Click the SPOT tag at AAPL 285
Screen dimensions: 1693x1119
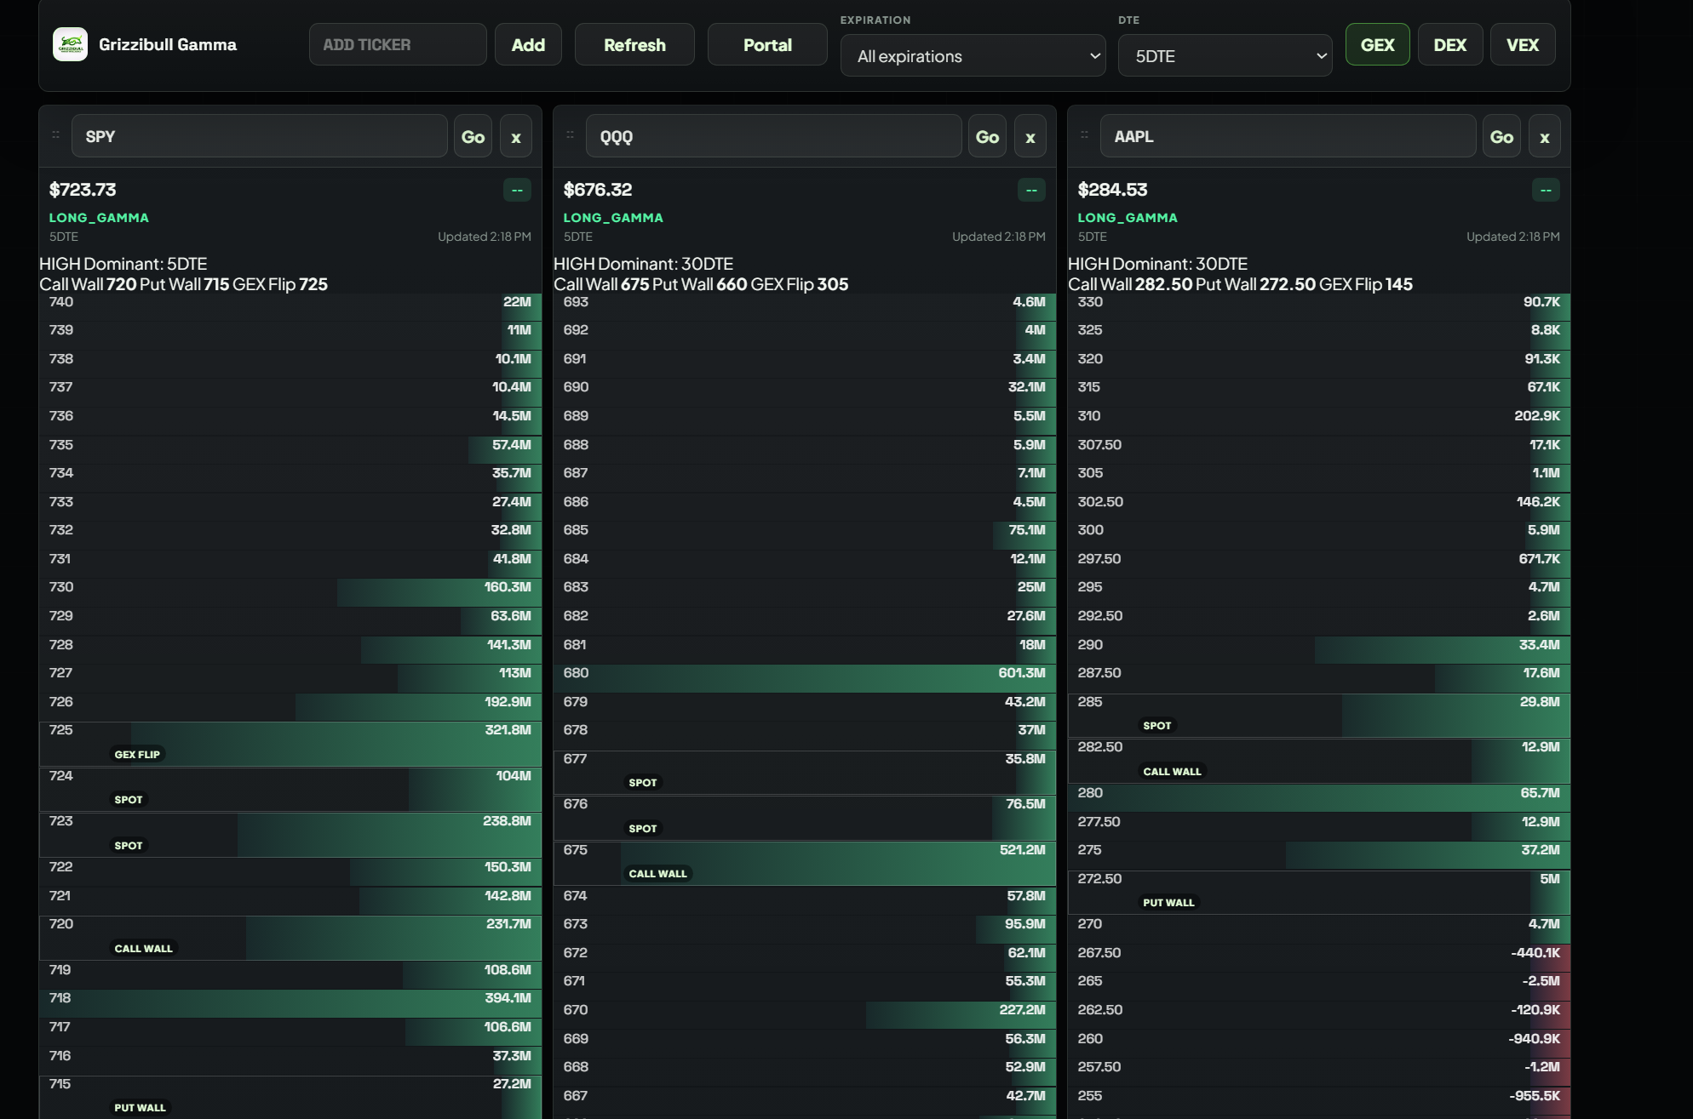pyautogui.click(x=1157, y=725)
